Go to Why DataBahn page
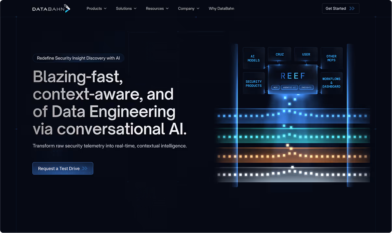Image resolution: width=392 pixels, height=233 pixels. click(x=222, y=8)
